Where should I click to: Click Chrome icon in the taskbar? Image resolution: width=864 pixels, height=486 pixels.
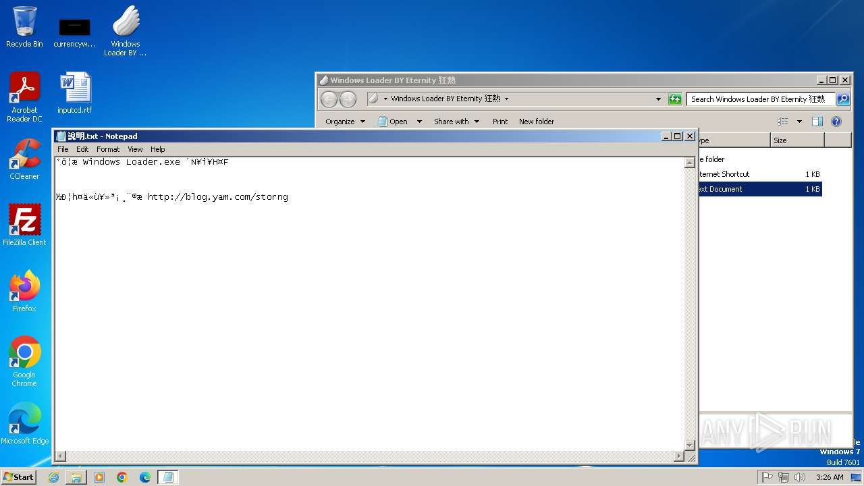coord(122,477)
